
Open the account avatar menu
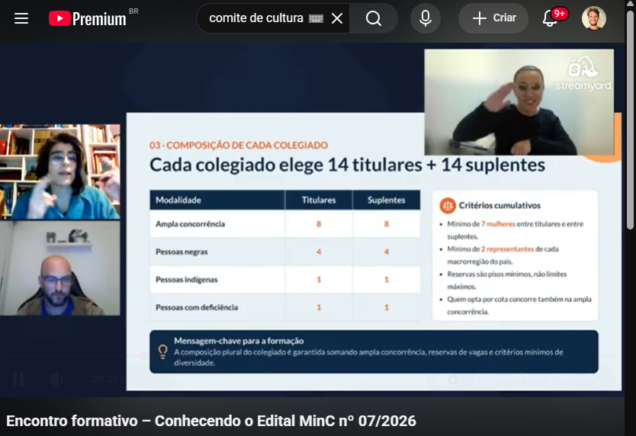tap(594, 18)
